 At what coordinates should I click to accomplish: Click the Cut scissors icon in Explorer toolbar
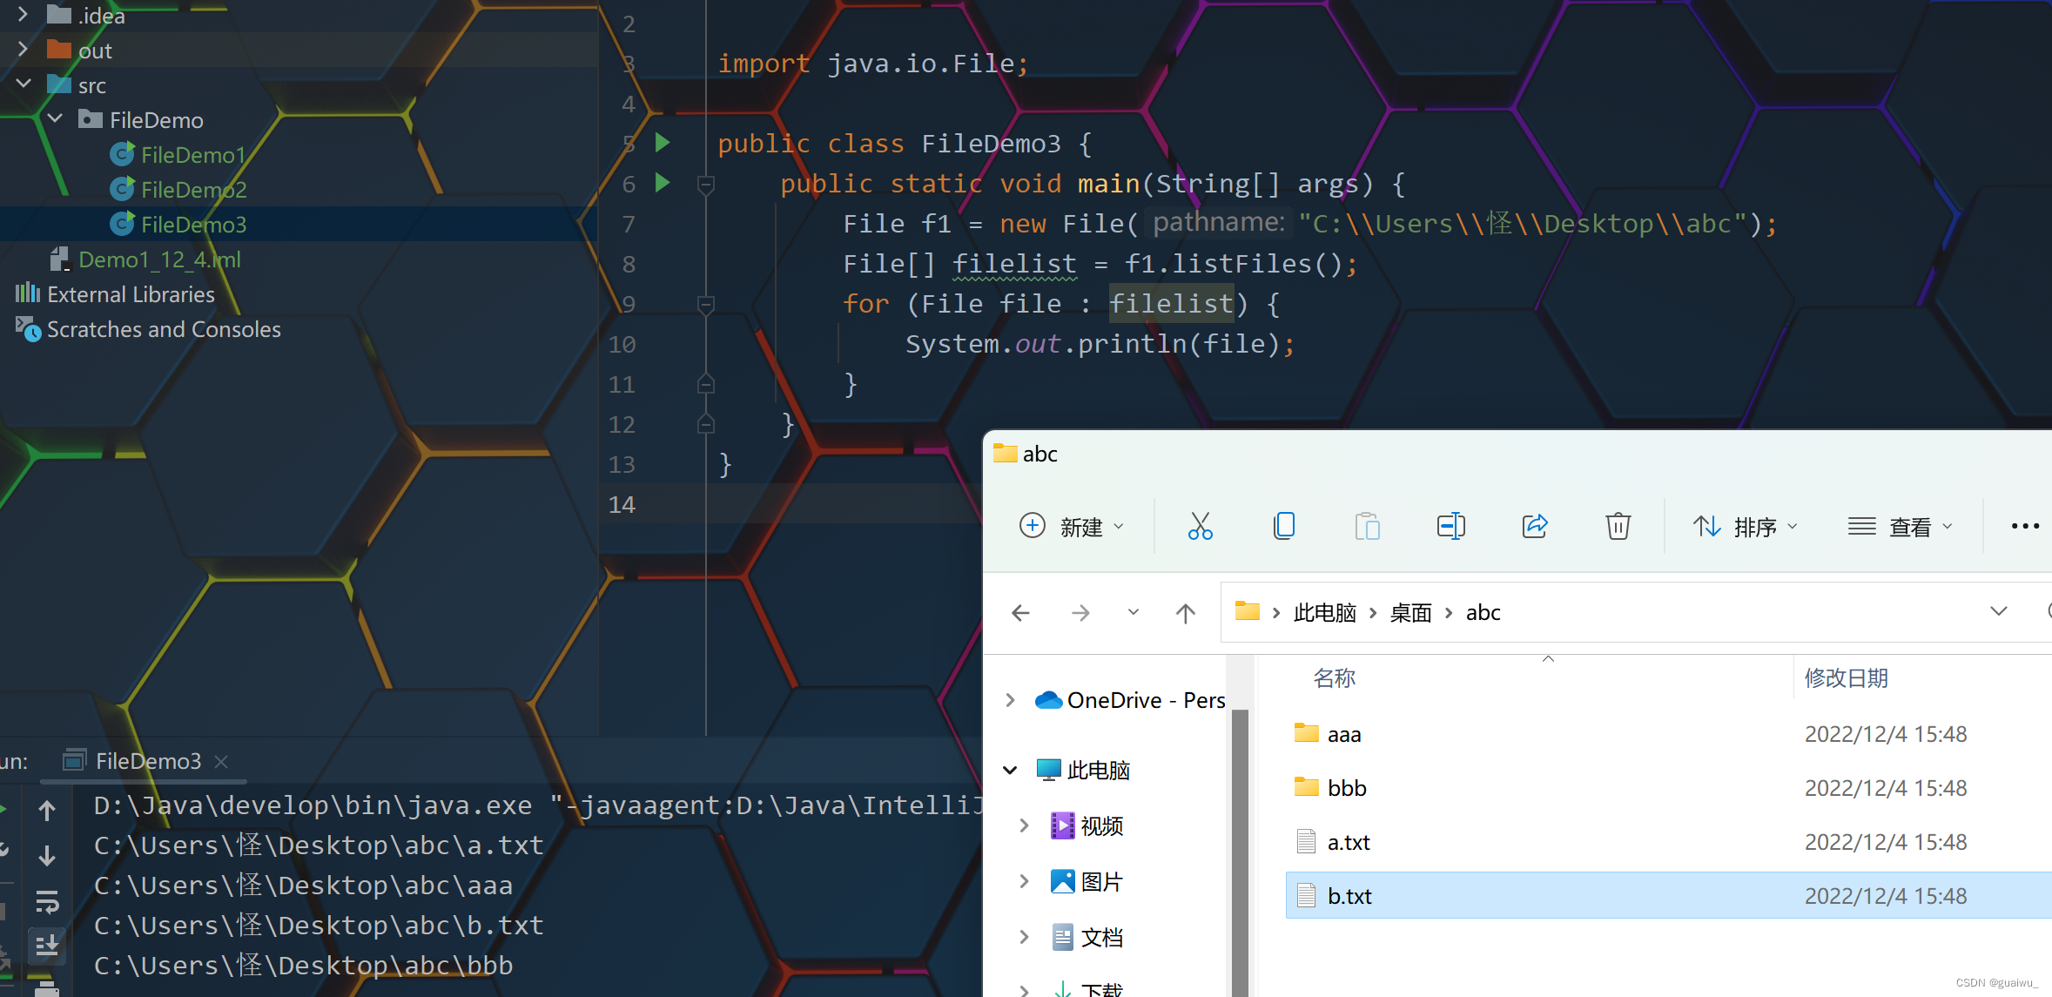1200,526
